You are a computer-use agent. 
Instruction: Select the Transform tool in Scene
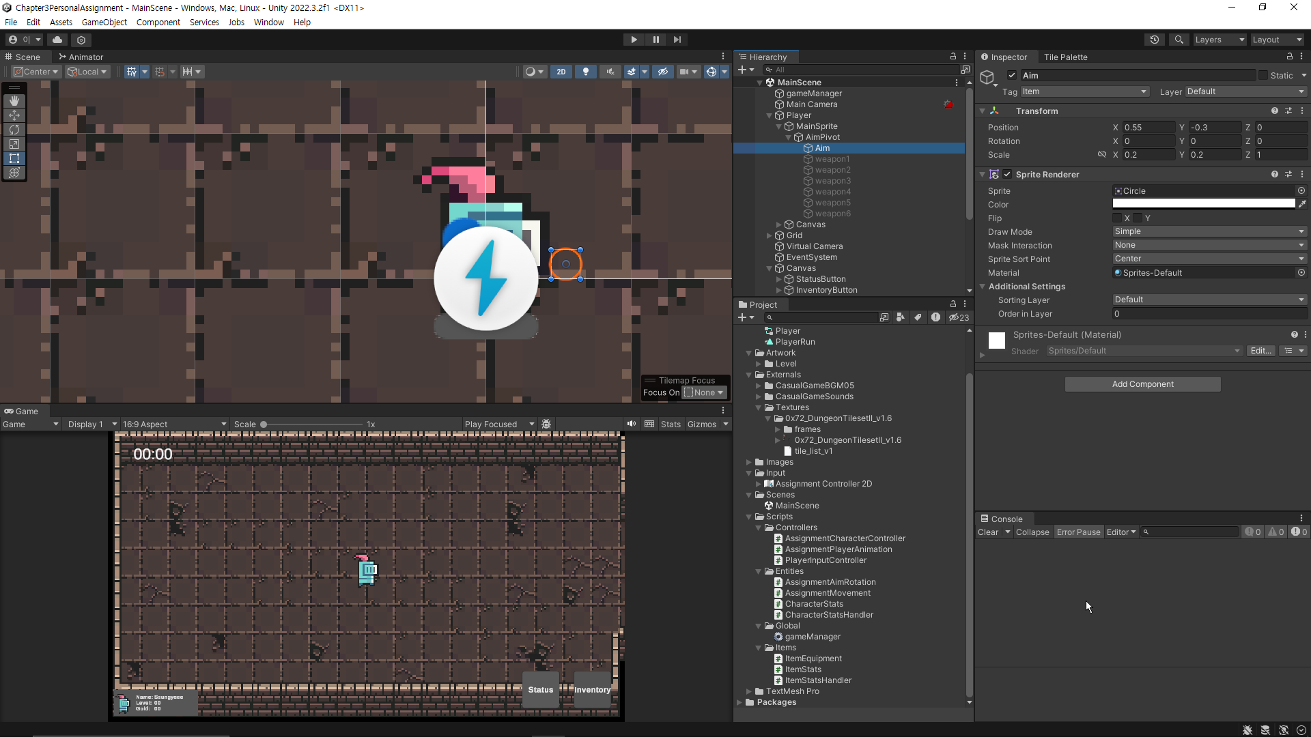14,173
